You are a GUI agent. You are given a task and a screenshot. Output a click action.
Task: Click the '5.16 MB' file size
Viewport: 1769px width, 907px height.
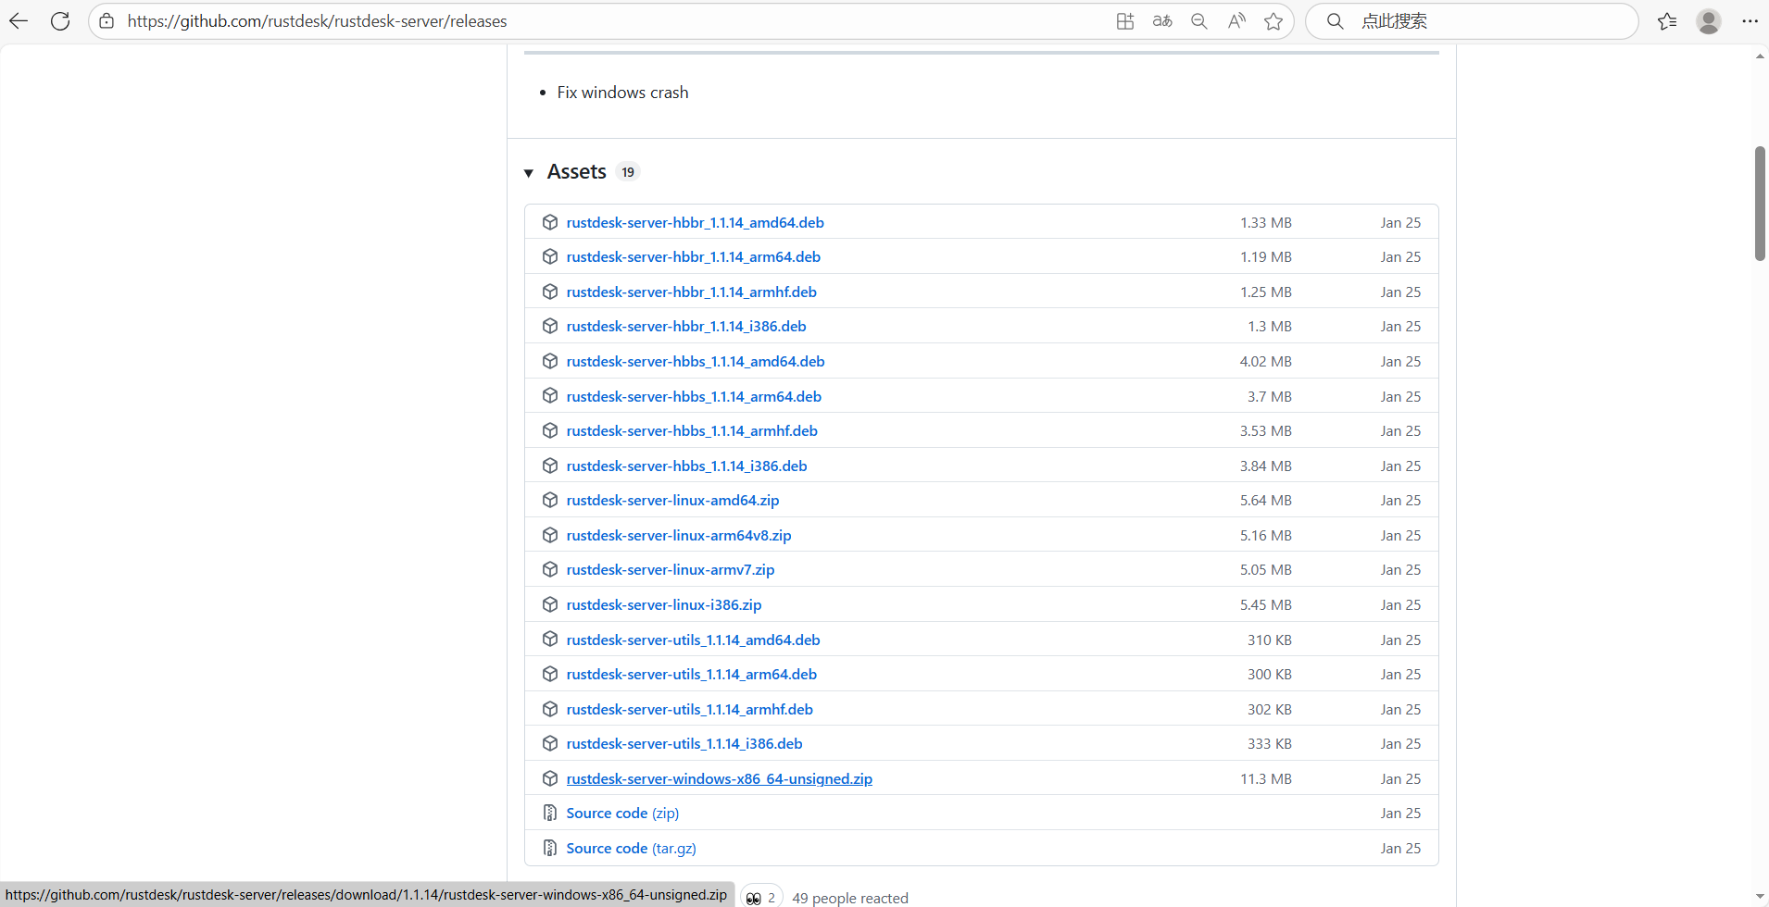point(1265,535)
